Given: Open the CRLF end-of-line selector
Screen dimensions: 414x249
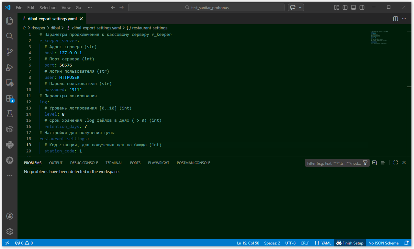Looking at the screenshot, I should point(305,243).
